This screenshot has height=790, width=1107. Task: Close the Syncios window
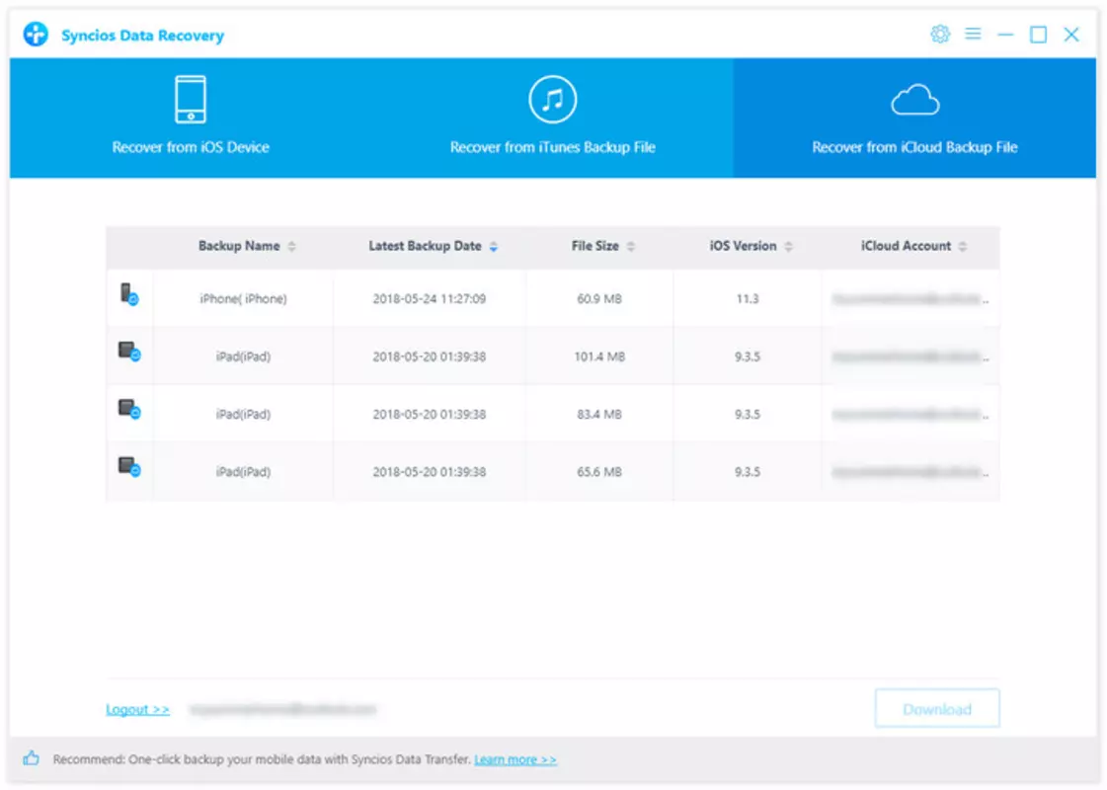[x=1071, y=35]
